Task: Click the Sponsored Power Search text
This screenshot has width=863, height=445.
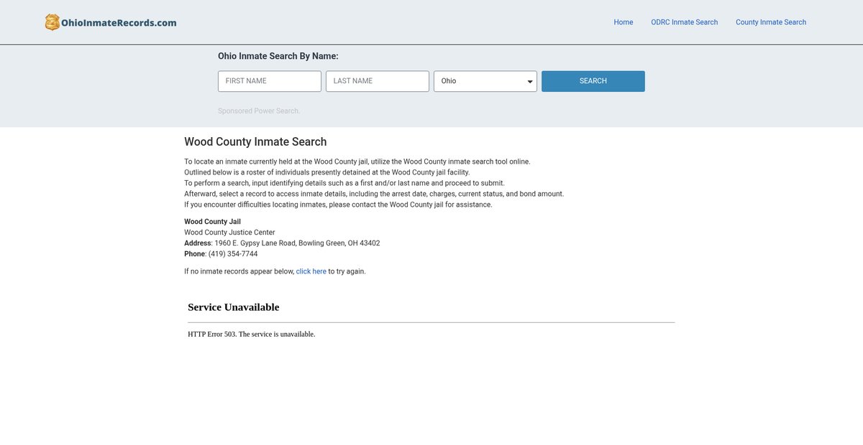Action: [x=259, y=111]
